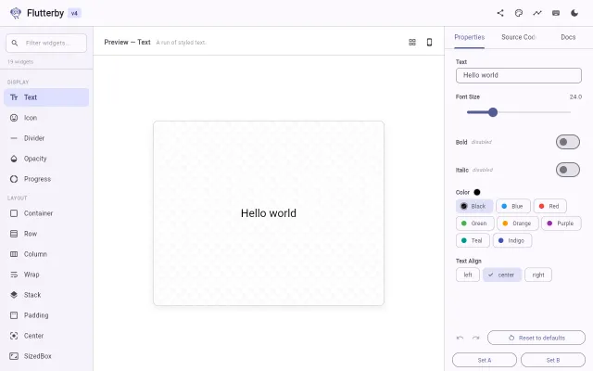Choose the Green color chip
The height and width of the screenshot is (371, 593).
(x=475, y=224)
